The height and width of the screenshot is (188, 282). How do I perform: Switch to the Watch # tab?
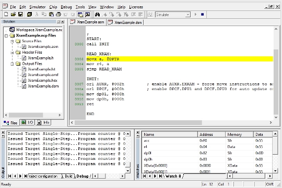[x=173, y=176]
